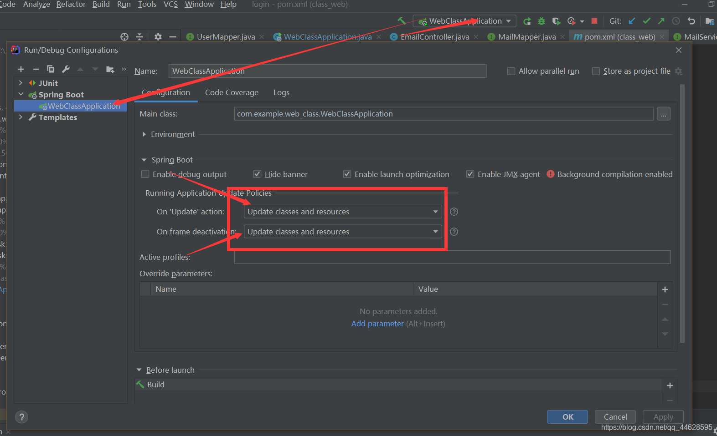Click dialog vertical scrollbar
717x436 pixels.
[x=682, y=214]
